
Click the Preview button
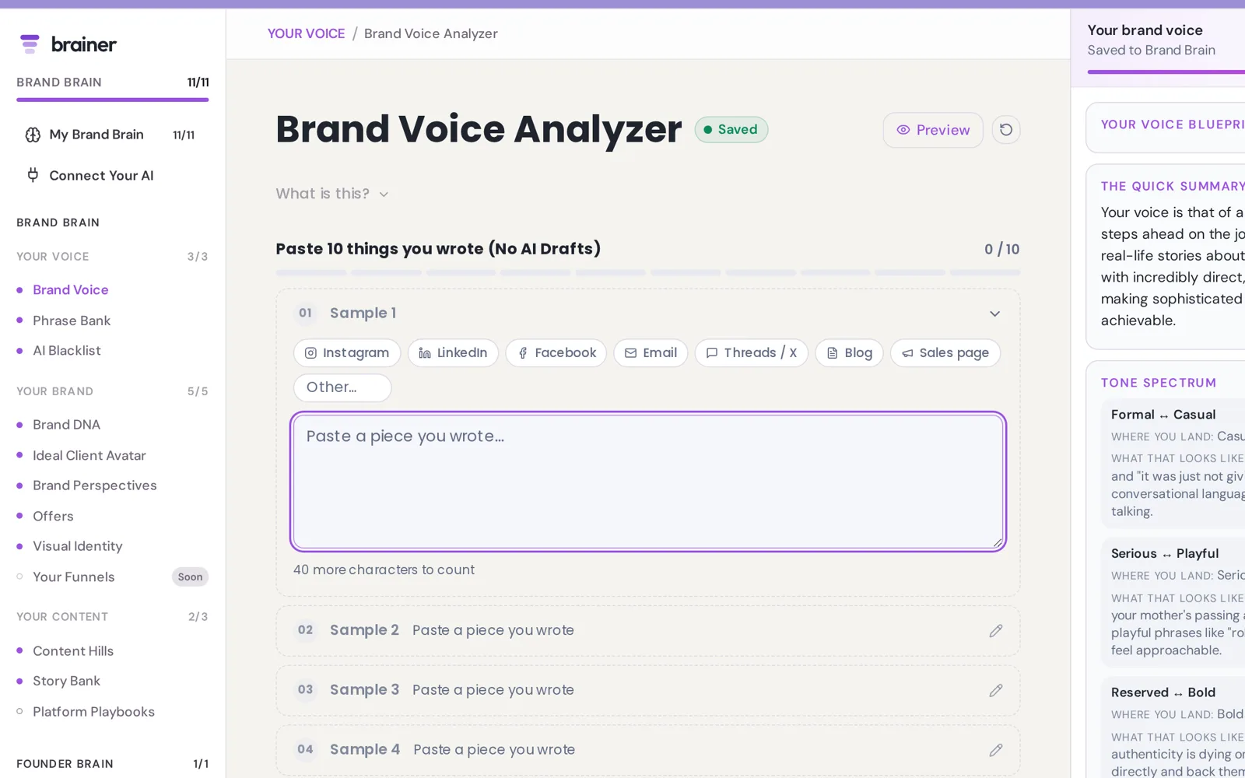(x=933, y=130)
